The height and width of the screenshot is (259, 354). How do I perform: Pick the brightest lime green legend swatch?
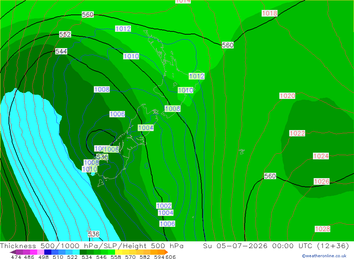click(x=112, y=252)
